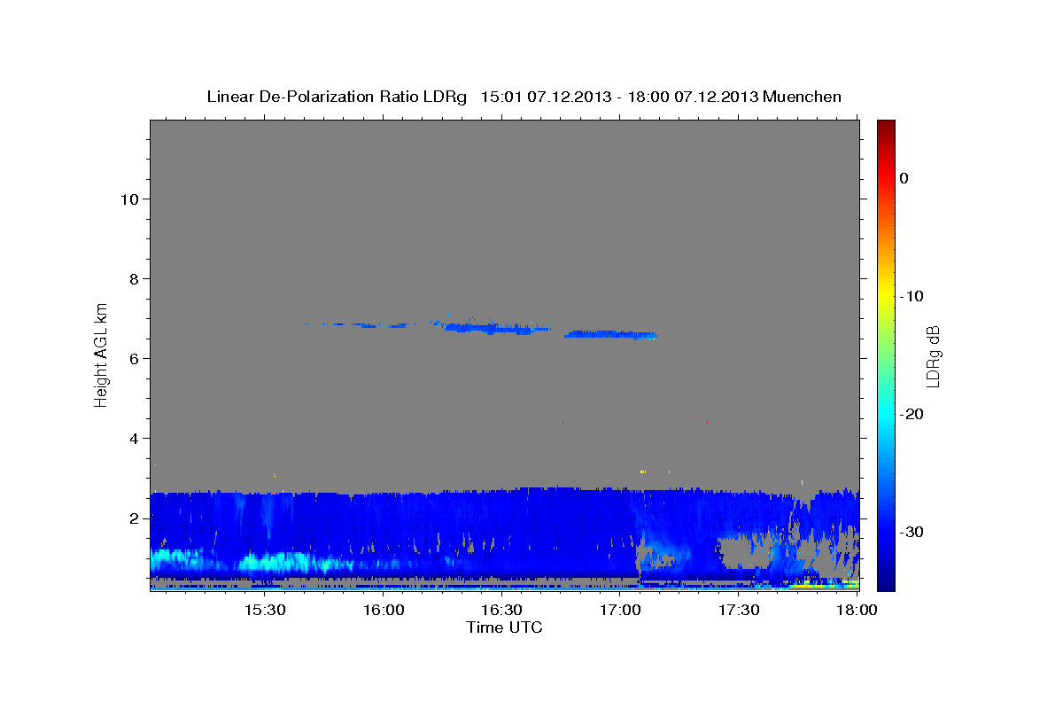Click the colorbar tick label 0
The height and width of the screenshot is (709, 1063).
904,178
